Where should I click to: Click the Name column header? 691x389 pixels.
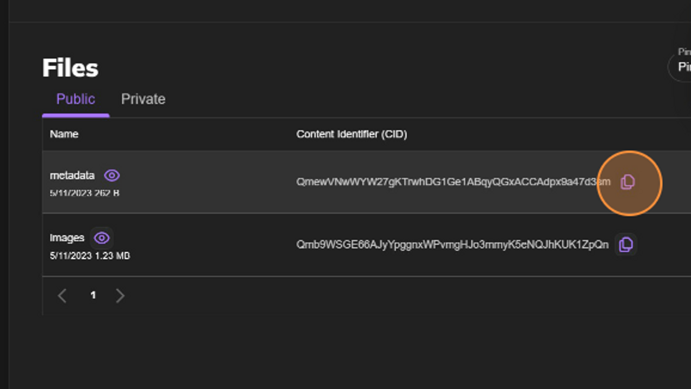(x=64, y=134)
